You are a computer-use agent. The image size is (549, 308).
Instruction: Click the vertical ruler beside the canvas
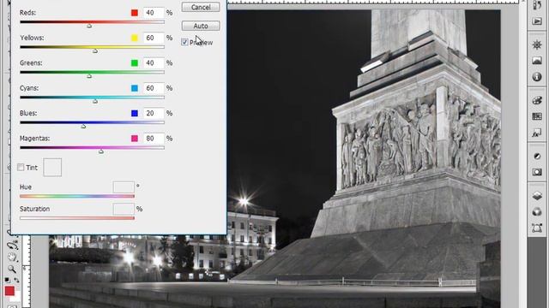click(26, 271)
